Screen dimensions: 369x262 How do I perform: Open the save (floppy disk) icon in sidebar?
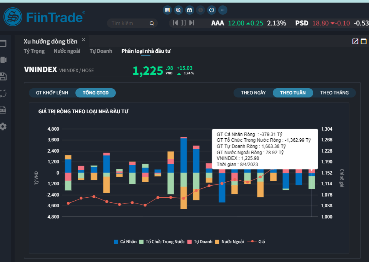click(x=3, y=77)
